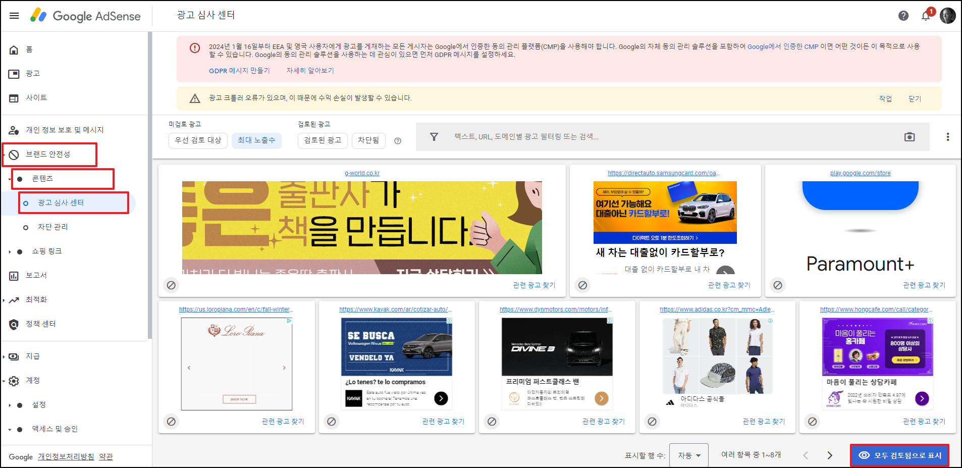Open the play.google.com/store ad link

[860, 173]
